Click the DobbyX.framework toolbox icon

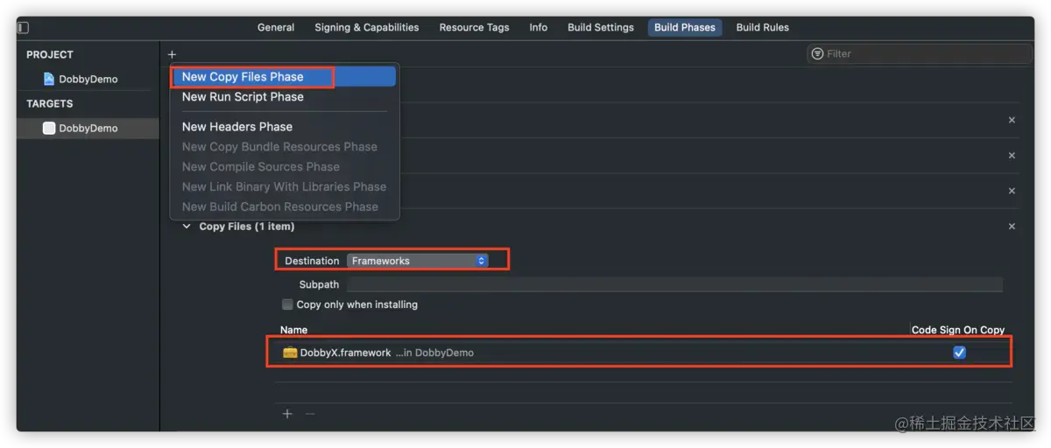(x=290, y=353)
